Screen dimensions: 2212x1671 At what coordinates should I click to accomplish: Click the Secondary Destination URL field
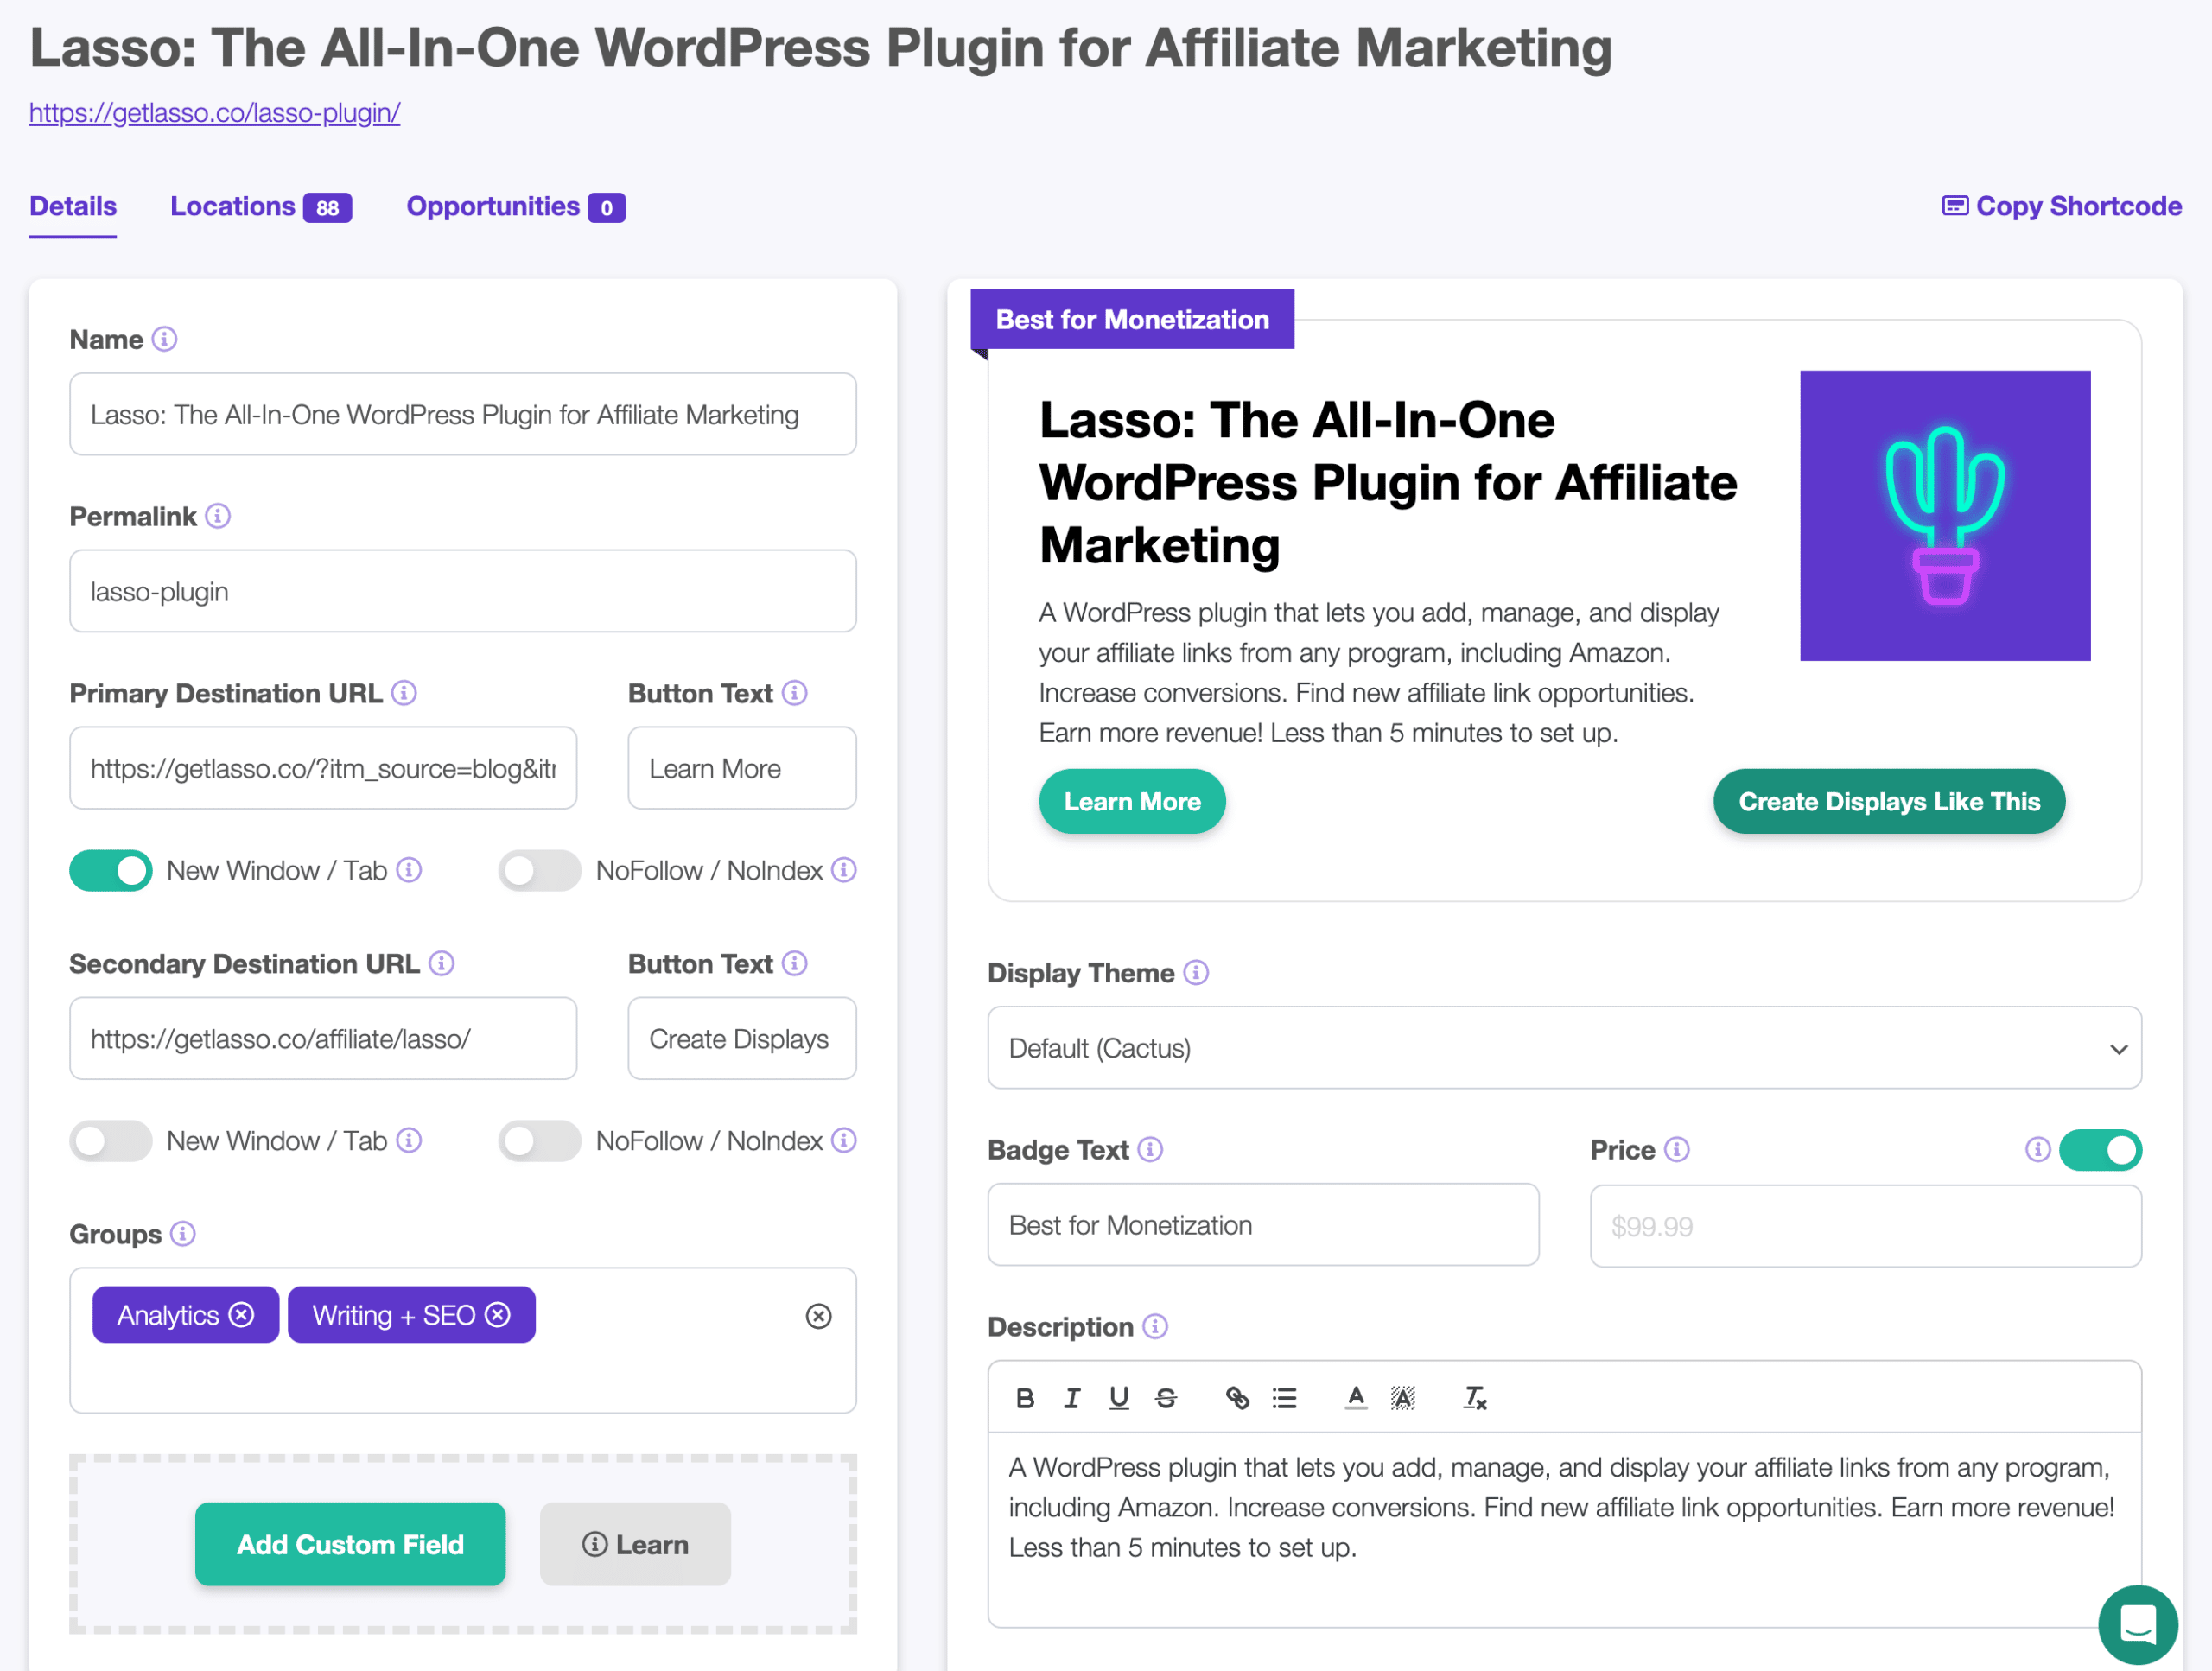pos(323,1038)
